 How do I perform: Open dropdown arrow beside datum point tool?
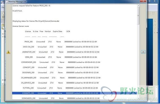(x=157, y=33)
